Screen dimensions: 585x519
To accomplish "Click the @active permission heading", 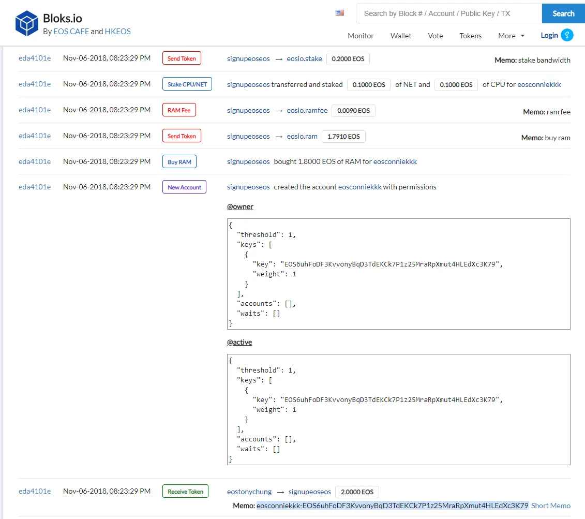I will (x=239, y=342).
